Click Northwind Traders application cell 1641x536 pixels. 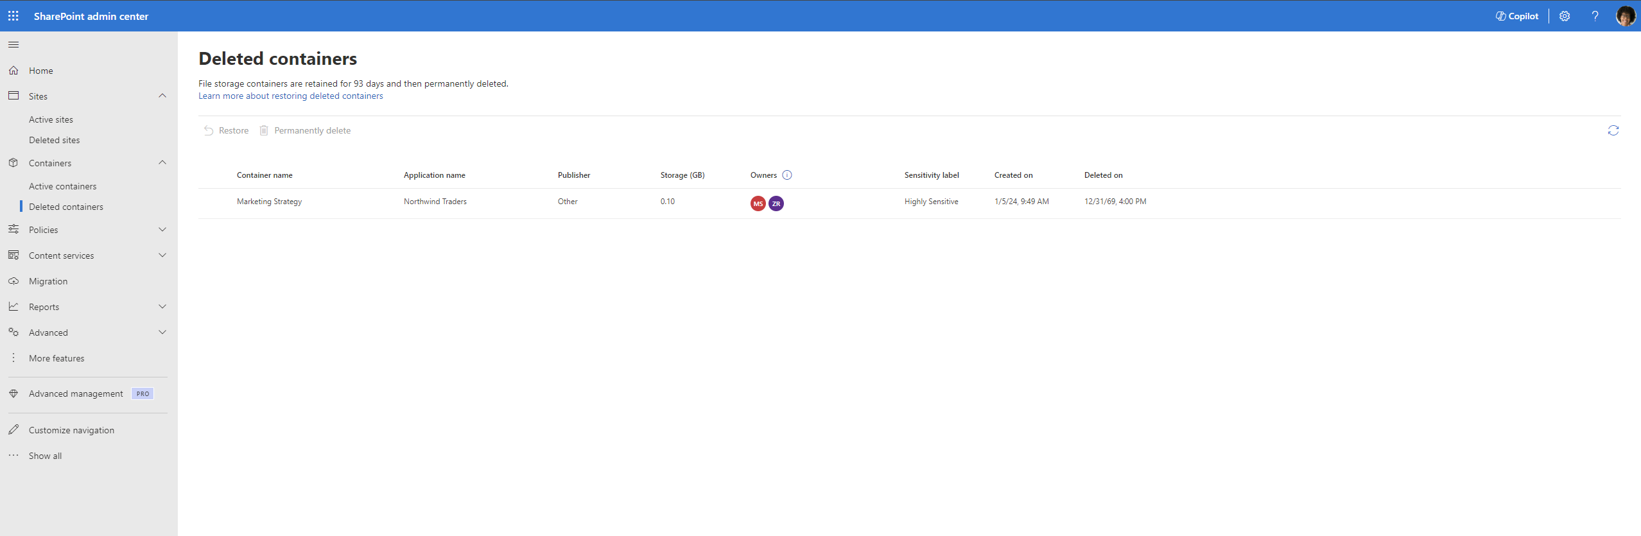pyautogui.click(x=435, y=202)
